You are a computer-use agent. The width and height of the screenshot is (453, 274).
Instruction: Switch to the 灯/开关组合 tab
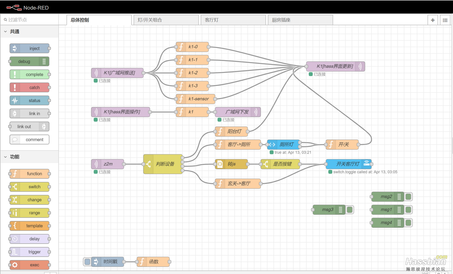166,20
